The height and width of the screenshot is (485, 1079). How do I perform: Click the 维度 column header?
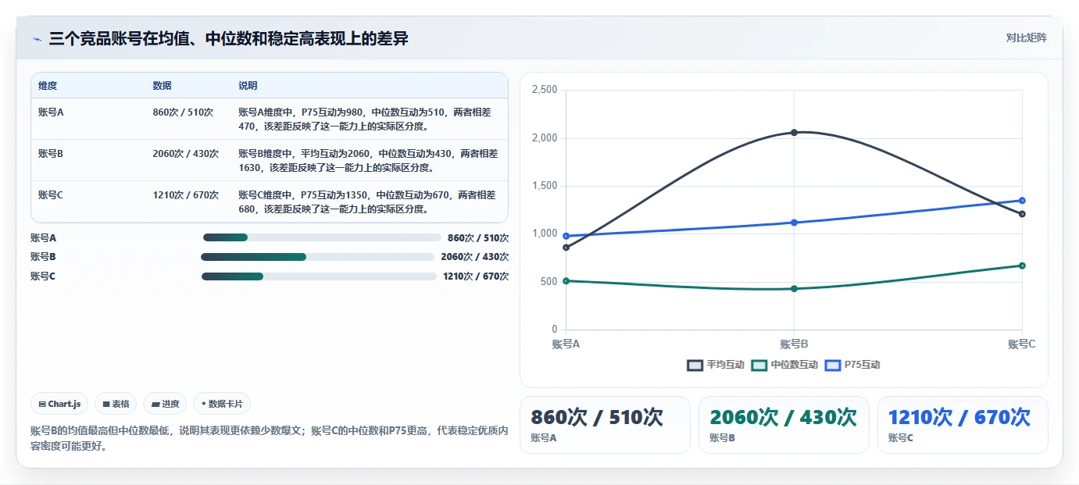pos(48,86)
